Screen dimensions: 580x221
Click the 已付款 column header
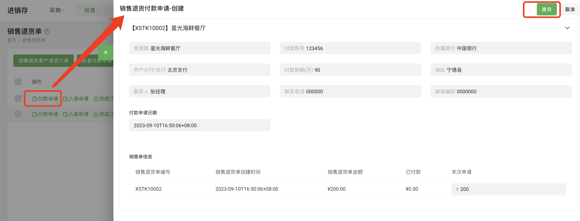pos(413,172)
